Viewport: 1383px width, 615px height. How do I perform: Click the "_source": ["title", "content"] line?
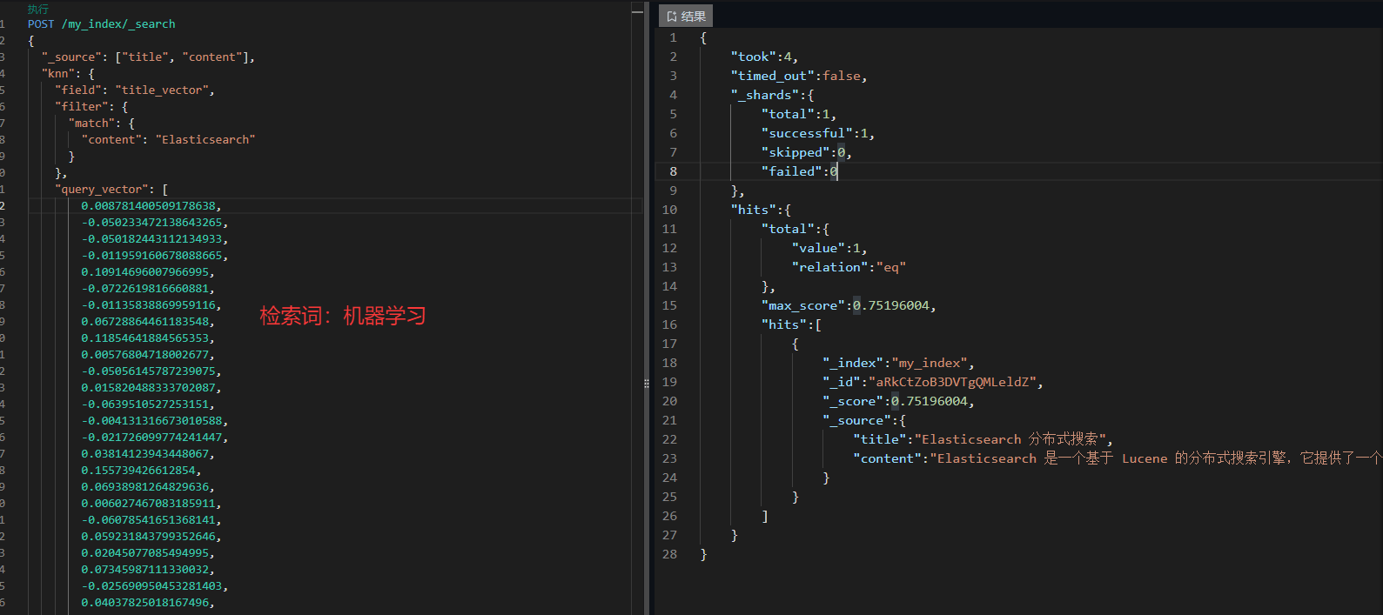[148, 57]
